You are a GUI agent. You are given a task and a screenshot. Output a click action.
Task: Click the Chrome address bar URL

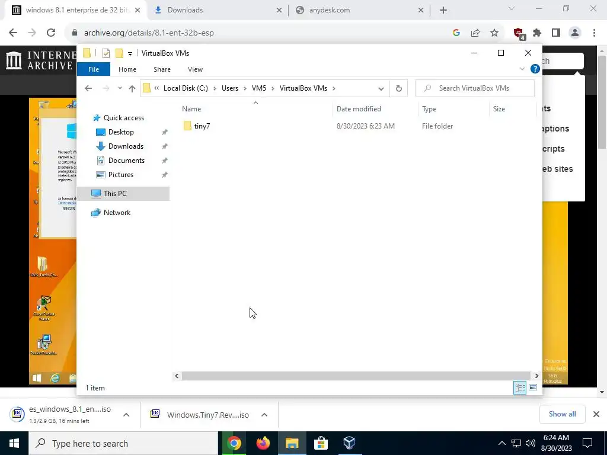149,33
